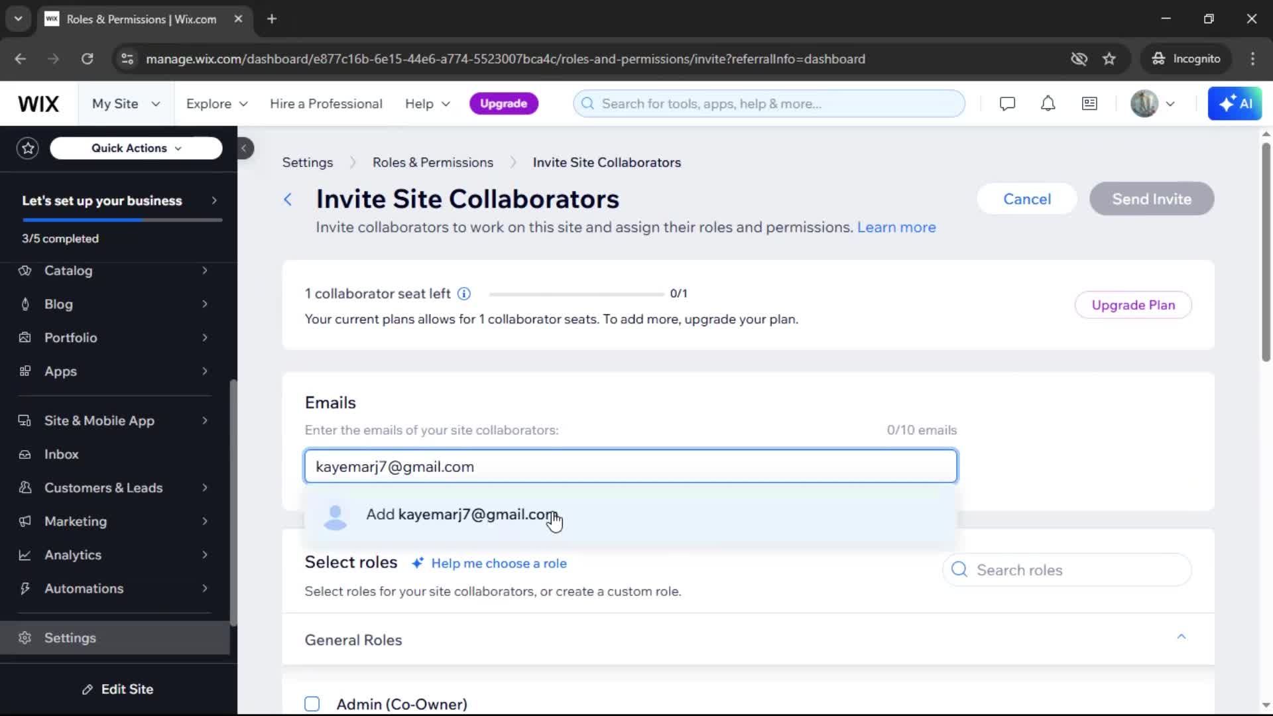Click the Catalog sidebar icon
Viewport: 1273px width, 716px height.
[x=25, y=270]
